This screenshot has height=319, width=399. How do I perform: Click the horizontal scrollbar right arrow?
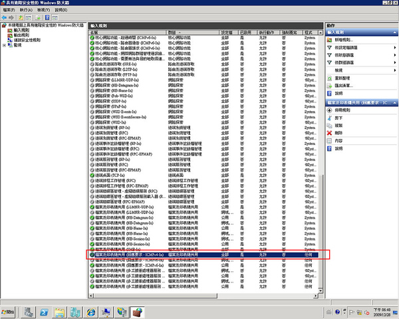pyautogui.click(x=316, y=296)
